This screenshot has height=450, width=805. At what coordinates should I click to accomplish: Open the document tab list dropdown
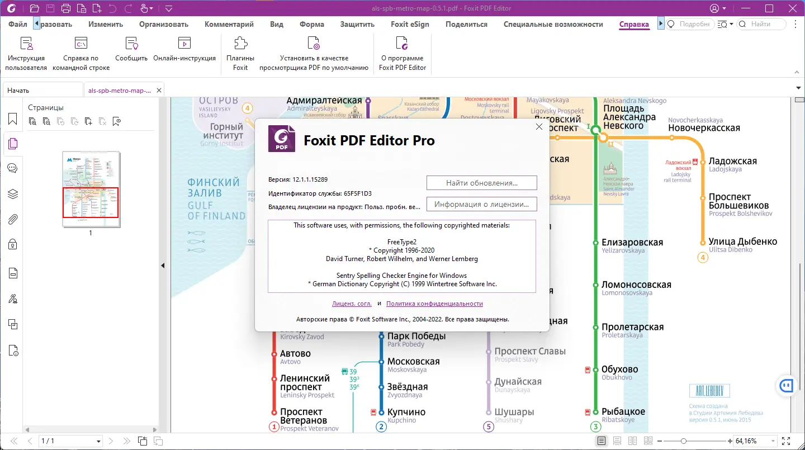click(x=798, y=88)
